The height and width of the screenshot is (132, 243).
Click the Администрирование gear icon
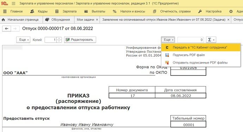231,12
